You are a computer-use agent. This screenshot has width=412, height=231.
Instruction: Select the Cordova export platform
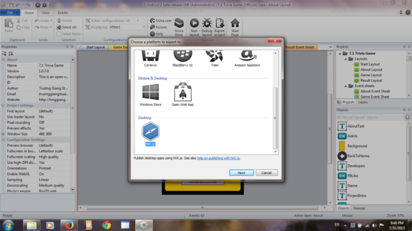coord(150,59)
